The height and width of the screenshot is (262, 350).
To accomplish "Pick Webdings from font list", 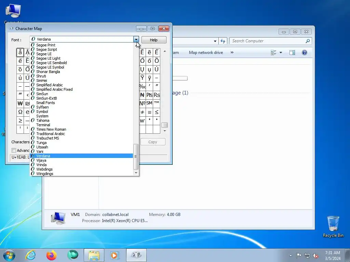I will click(81, 169).
